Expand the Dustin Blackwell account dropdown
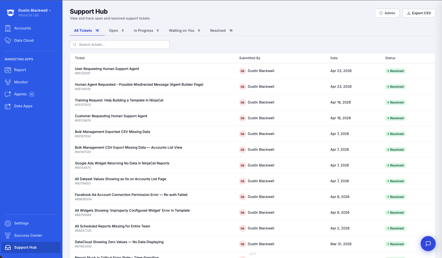Screen dimensions: 442x258 tap(35, 10)
